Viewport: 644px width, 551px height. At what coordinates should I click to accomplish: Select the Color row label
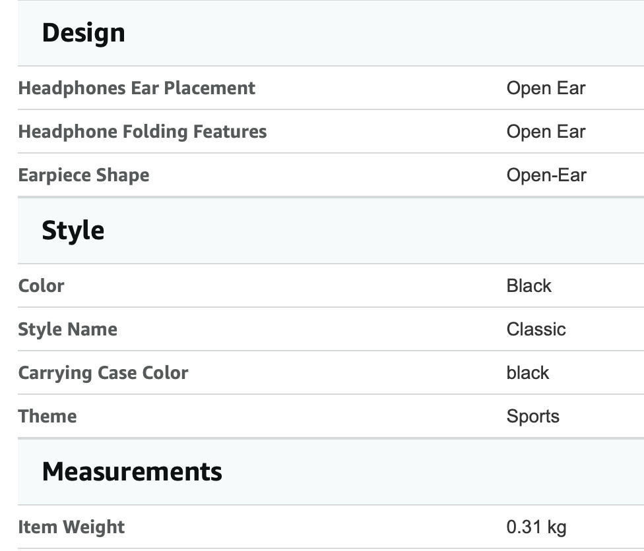click(x=41, y=286)
